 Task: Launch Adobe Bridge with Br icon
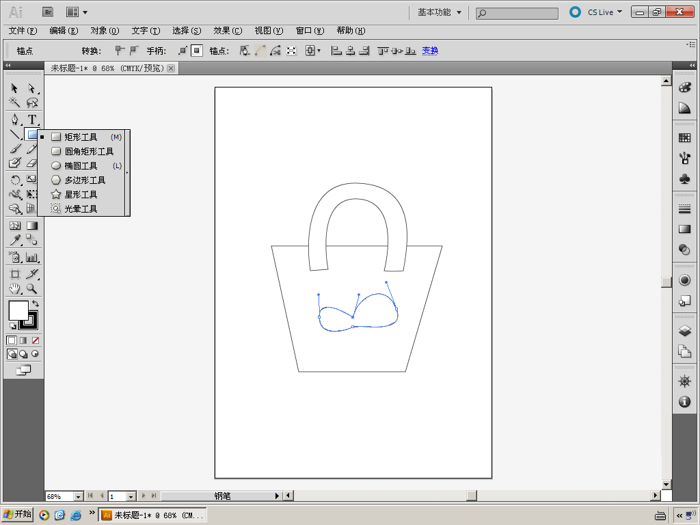click(x=48, y=12)
